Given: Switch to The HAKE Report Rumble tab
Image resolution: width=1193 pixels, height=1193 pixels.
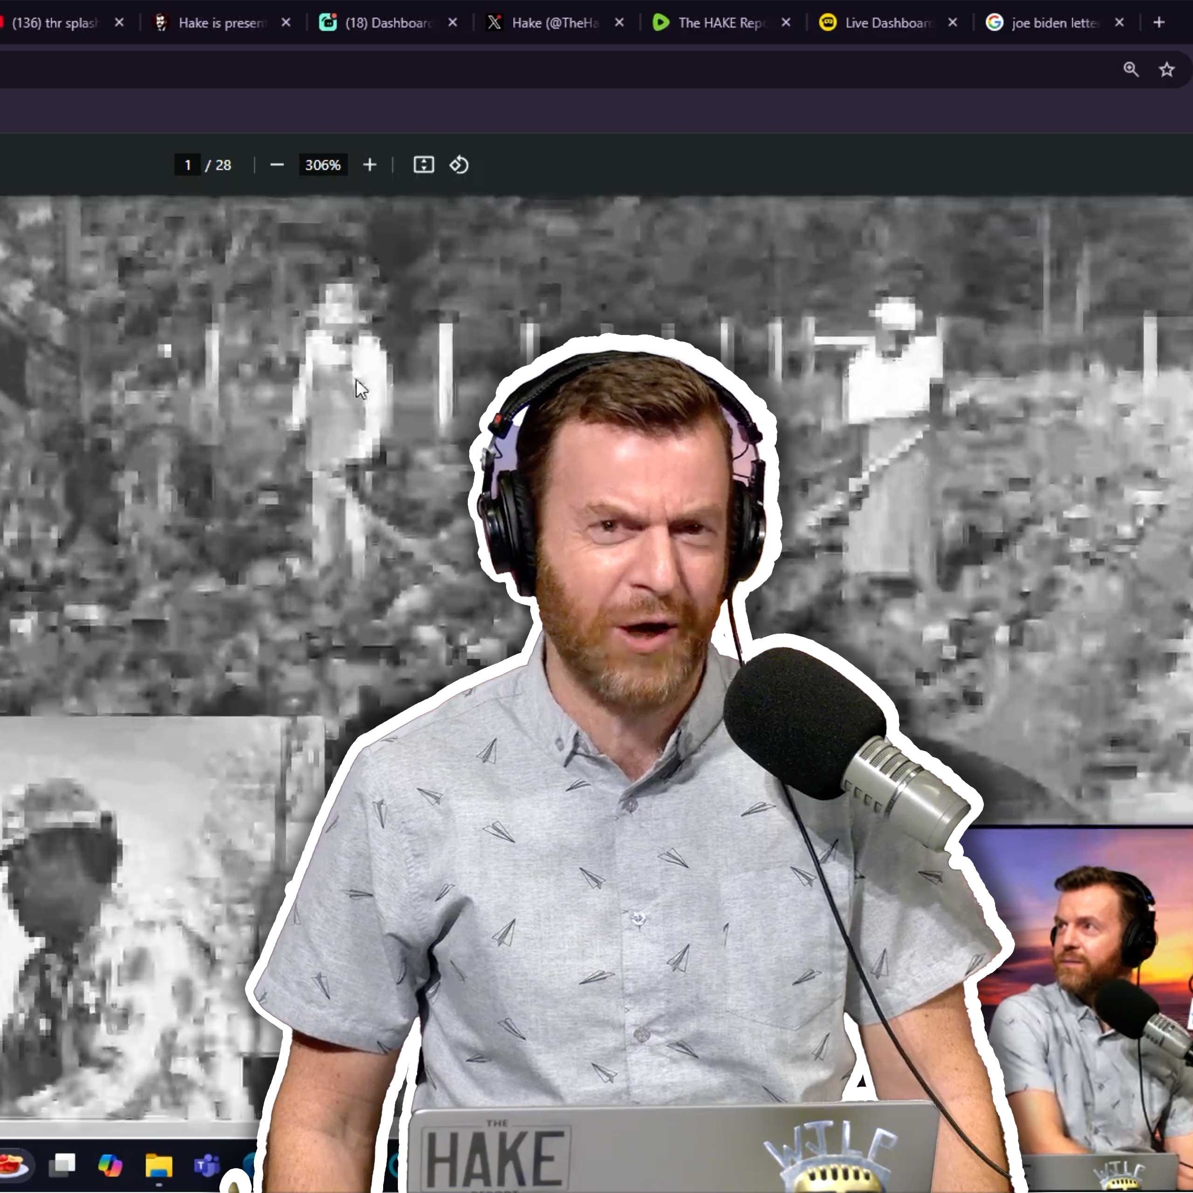Looking at the screenshot, I should click(x=721, y=23).
